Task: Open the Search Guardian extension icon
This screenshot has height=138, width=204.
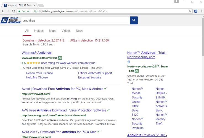Action: (196, 11)
